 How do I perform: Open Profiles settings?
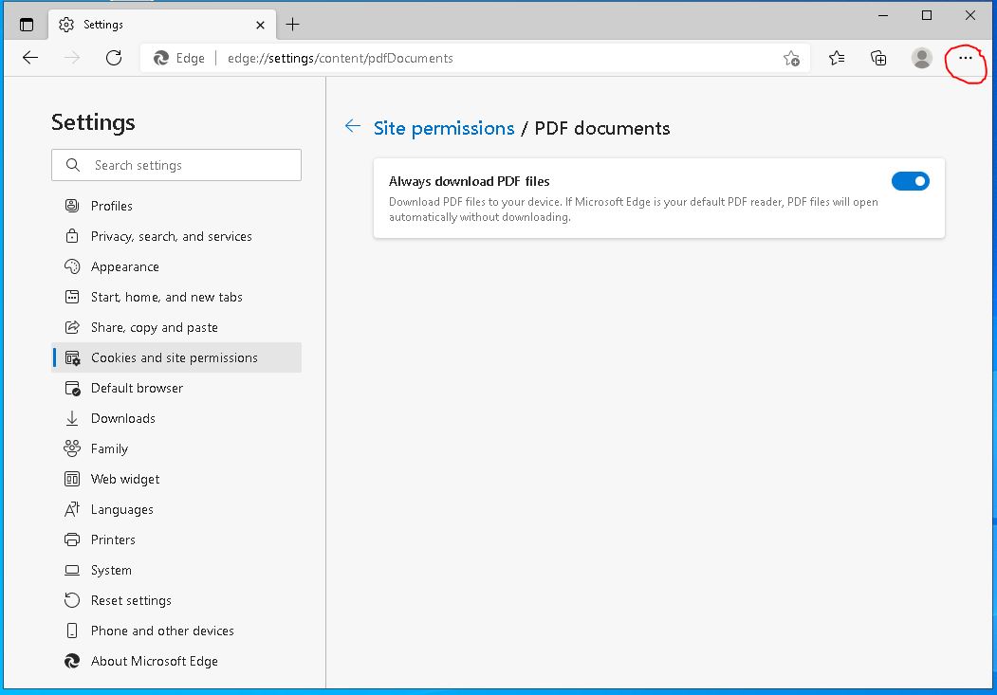tap(176, 206)
